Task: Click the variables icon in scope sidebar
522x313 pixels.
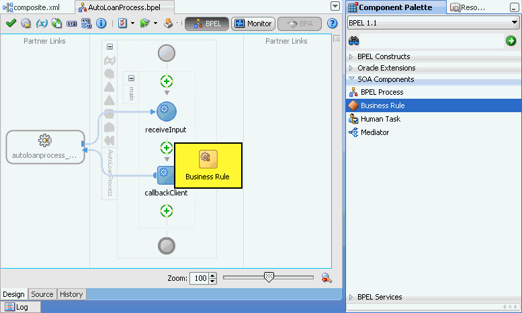Action: tap(110, 60)
